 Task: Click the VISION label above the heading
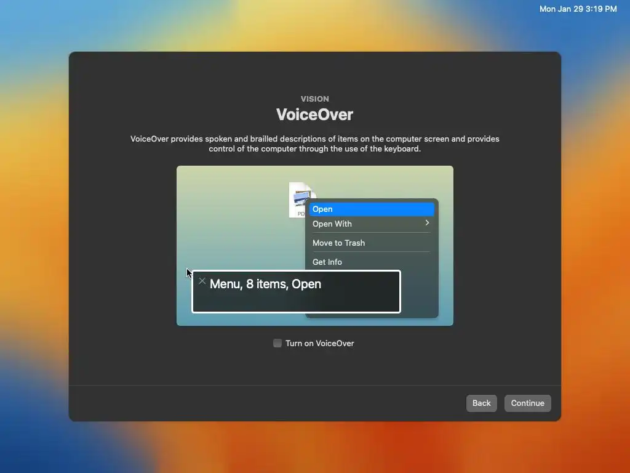click(314, 99)
